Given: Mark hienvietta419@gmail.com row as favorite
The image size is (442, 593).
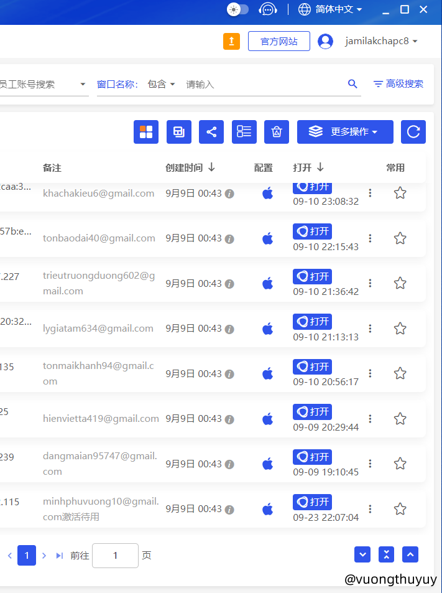Looking at the screenshot, I should (400, 419).
